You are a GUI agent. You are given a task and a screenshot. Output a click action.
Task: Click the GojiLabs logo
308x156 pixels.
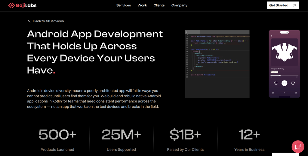22,5
